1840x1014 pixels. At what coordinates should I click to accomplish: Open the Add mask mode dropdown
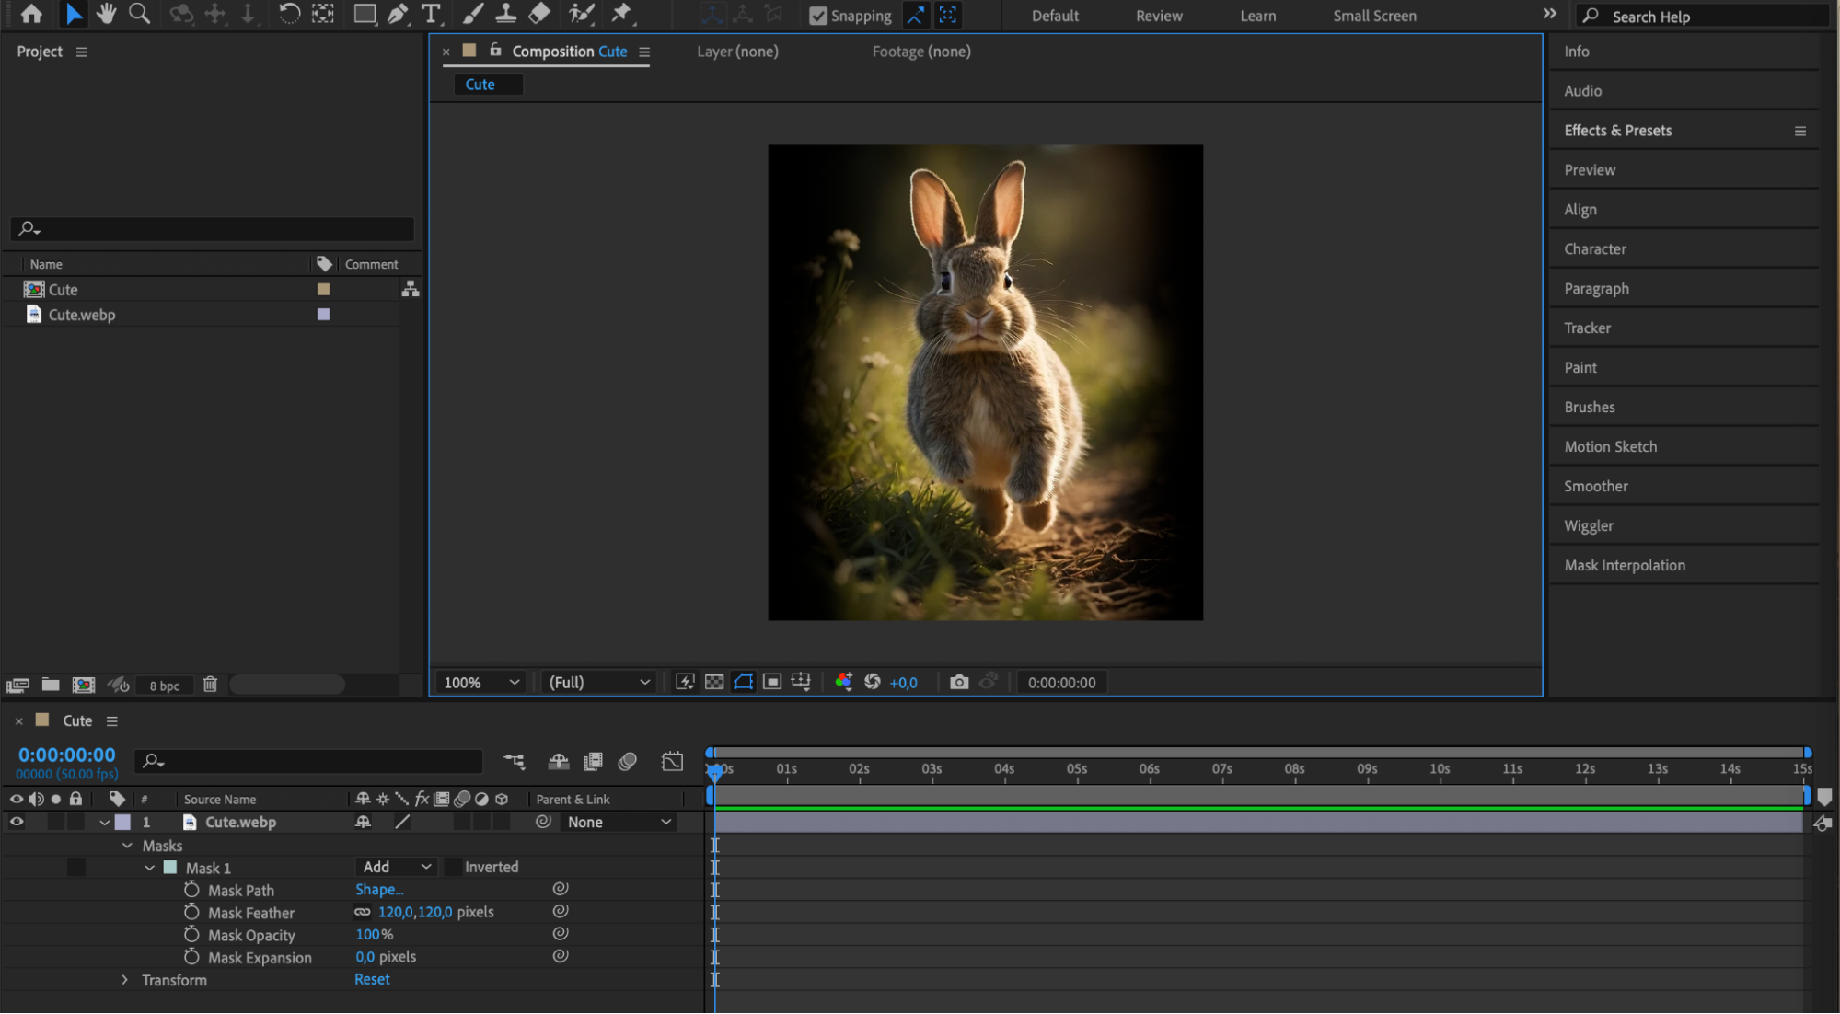point(397,867)
